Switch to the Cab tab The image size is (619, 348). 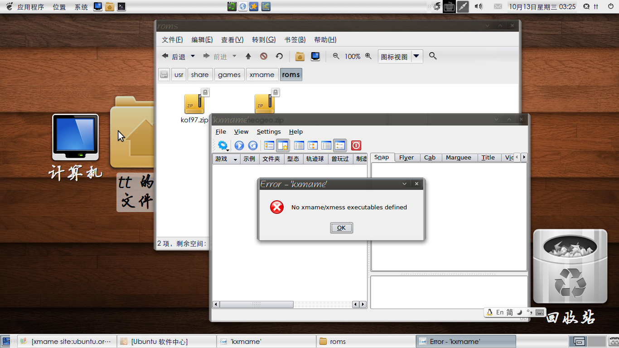(430, 158)
